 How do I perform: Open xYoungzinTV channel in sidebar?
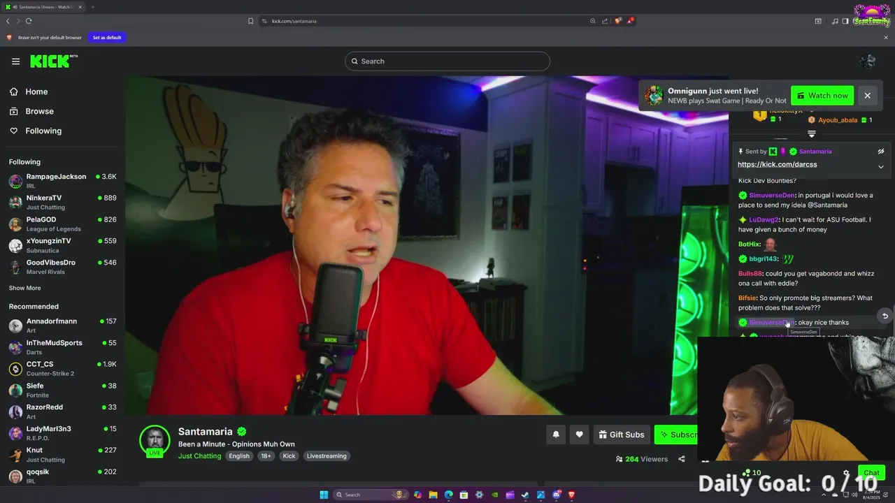(x=62, y=246)
